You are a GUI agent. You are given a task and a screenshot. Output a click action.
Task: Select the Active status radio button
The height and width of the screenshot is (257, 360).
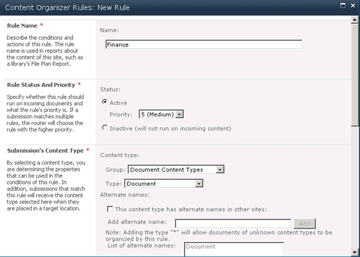105,102
